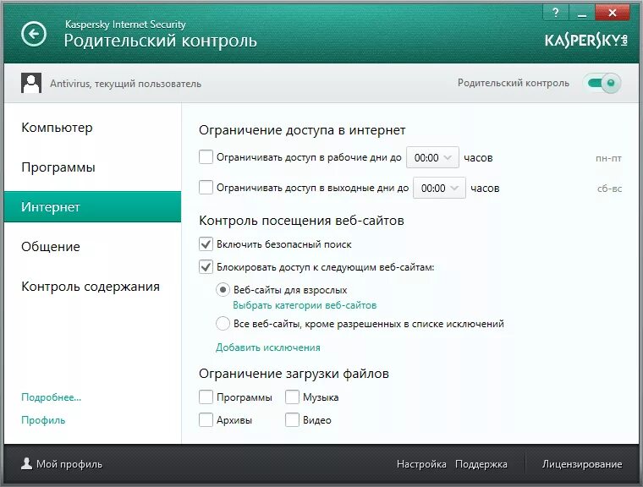Image resolution: width=643 pixels, height=487 pixels.
Task: Uncheck Блокировать доступ к следующим веб-сайтам
Action: pyautogui.click(x=206, y=267)
